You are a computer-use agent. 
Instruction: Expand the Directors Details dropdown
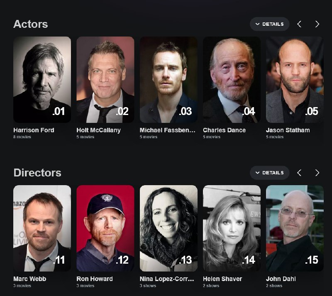(x=269, y=173)
